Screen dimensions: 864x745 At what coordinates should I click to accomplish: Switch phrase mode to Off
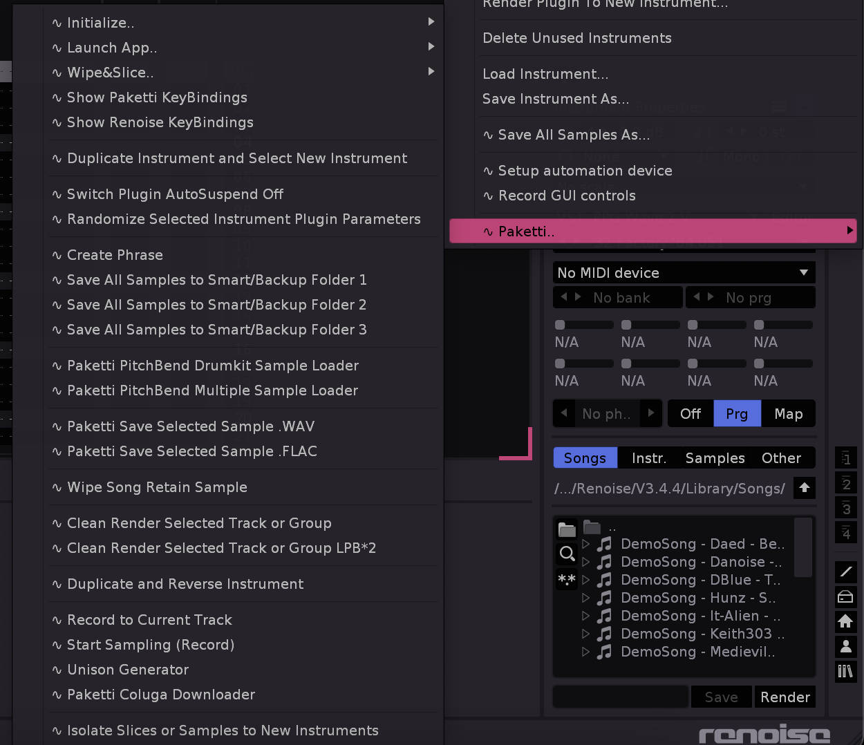pyautogui.click(x=690, y=414)
